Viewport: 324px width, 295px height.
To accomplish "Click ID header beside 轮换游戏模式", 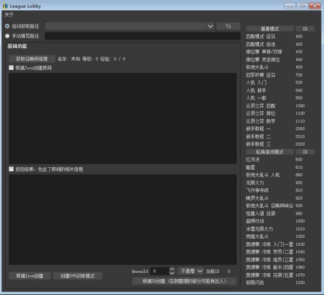I will click(x=305, y=152).
